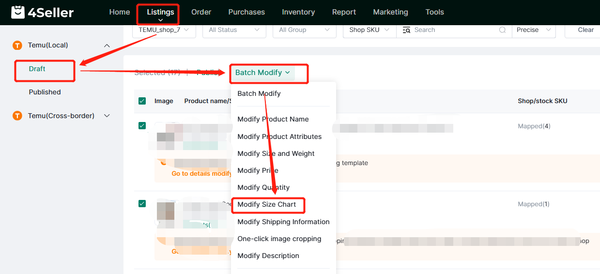Viewport: 600px width, 274px height.
Task: Click Mapped(4) SKU link
Action: tap(534, 126)
